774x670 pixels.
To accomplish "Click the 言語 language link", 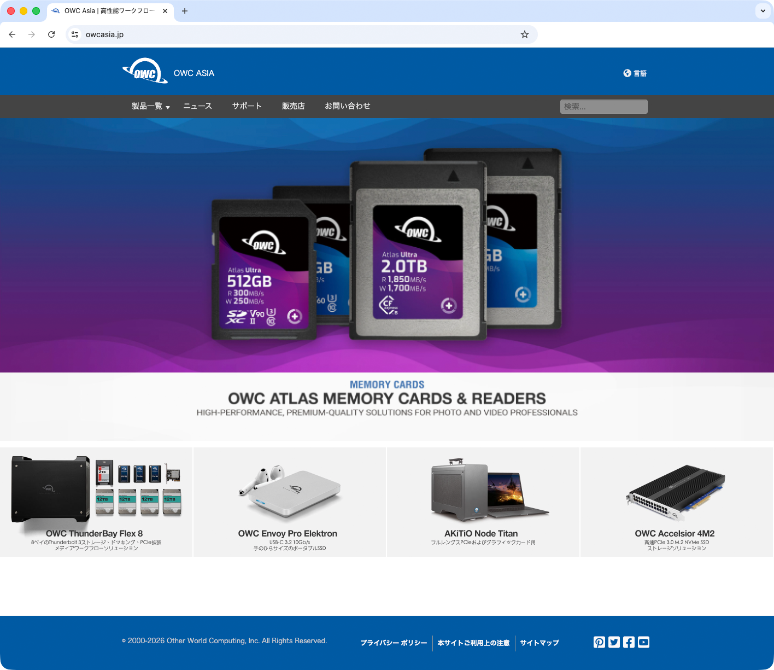I will tap(640, 73).
